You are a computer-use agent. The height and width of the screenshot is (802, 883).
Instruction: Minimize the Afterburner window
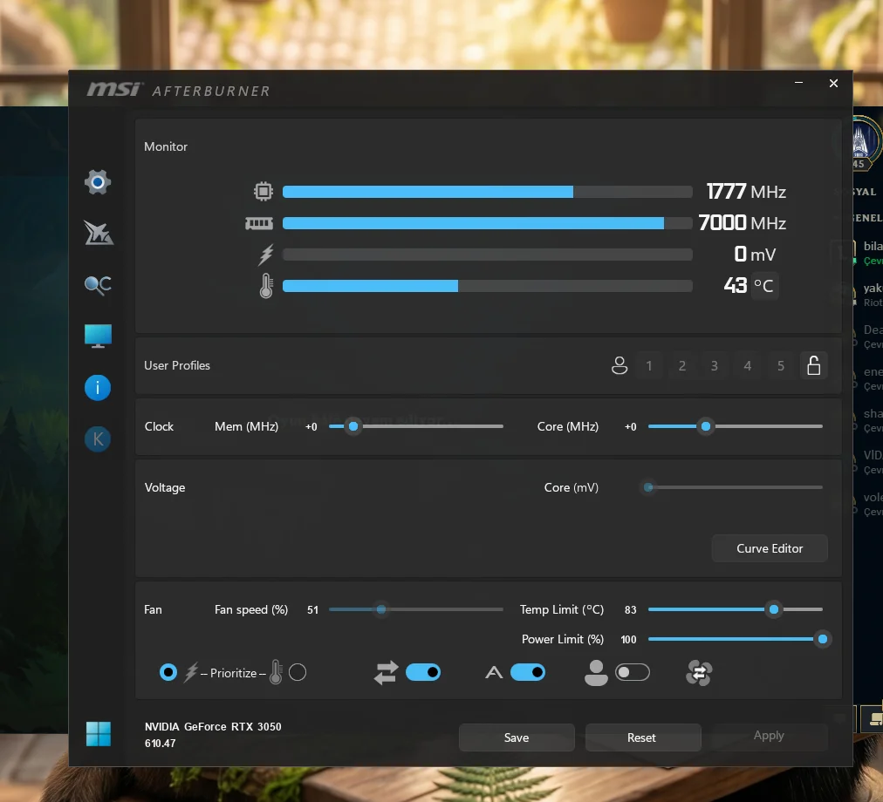pos(798,83)
